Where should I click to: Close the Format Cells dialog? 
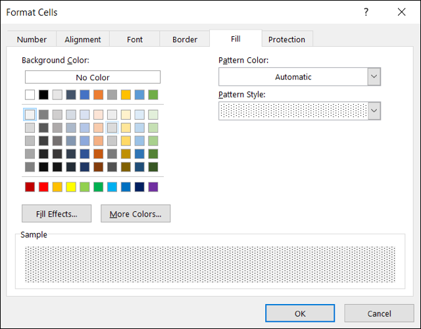click(x=401, y=12)
